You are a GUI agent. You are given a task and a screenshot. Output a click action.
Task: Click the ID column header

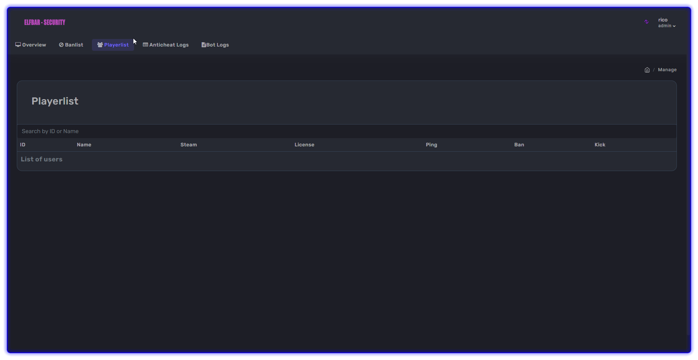point(23,145)
